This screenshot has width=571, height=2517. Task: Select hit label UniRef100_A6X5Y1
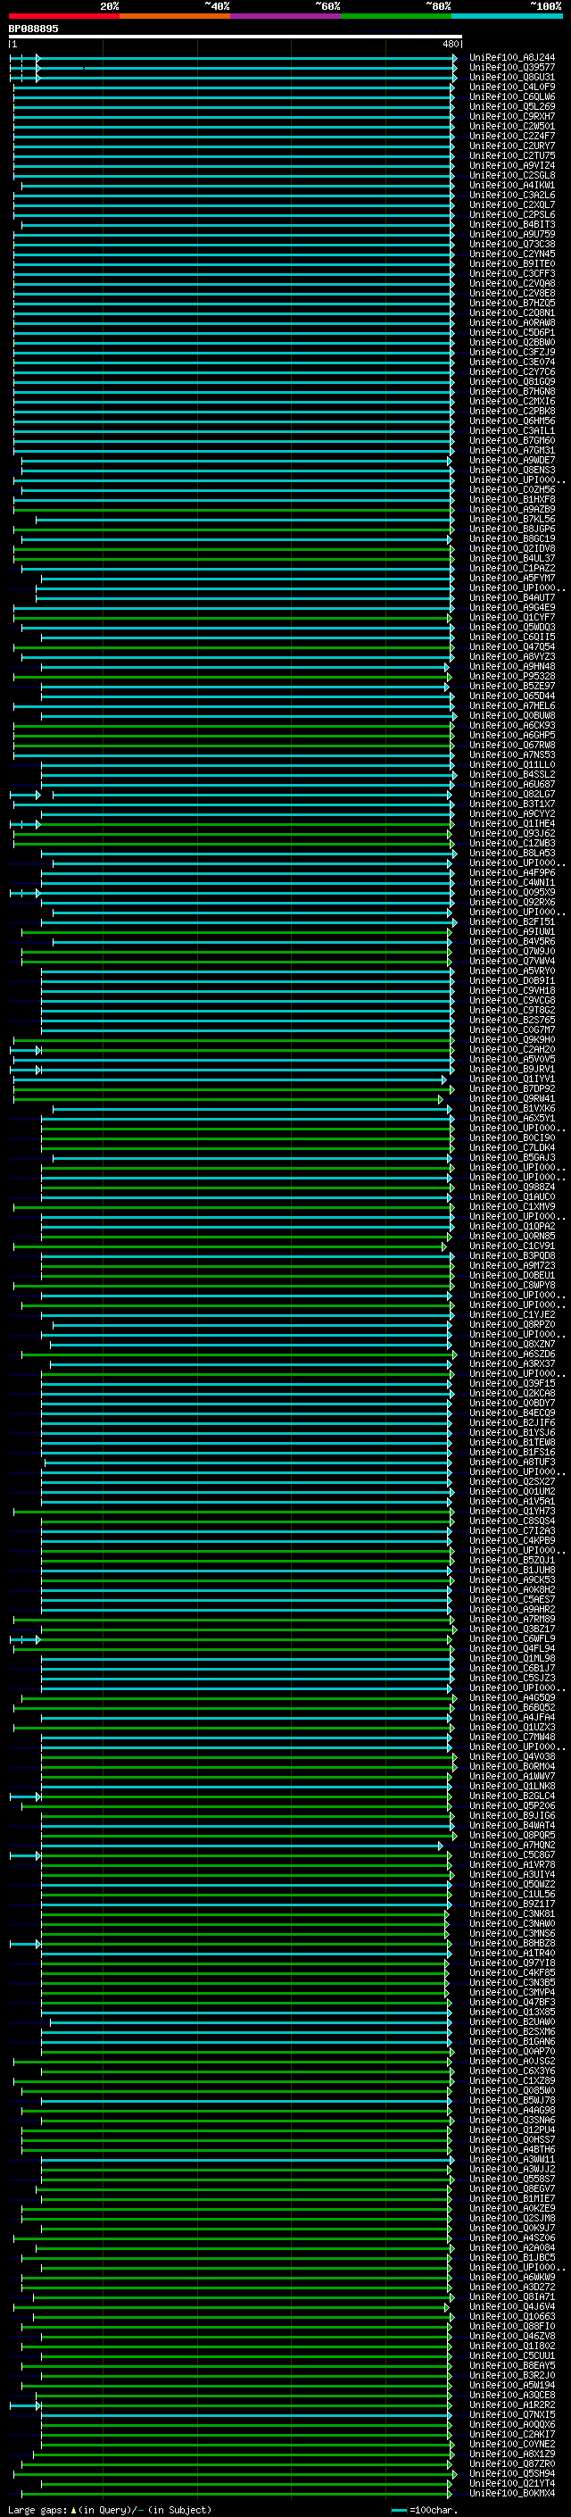(x=512, y=1118)
